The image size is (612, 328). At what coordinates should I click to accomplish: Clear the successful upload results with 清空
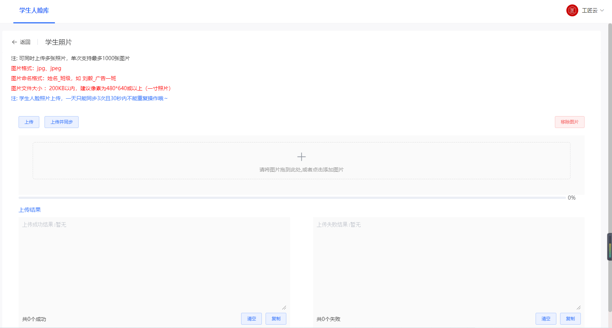point(251,319)
